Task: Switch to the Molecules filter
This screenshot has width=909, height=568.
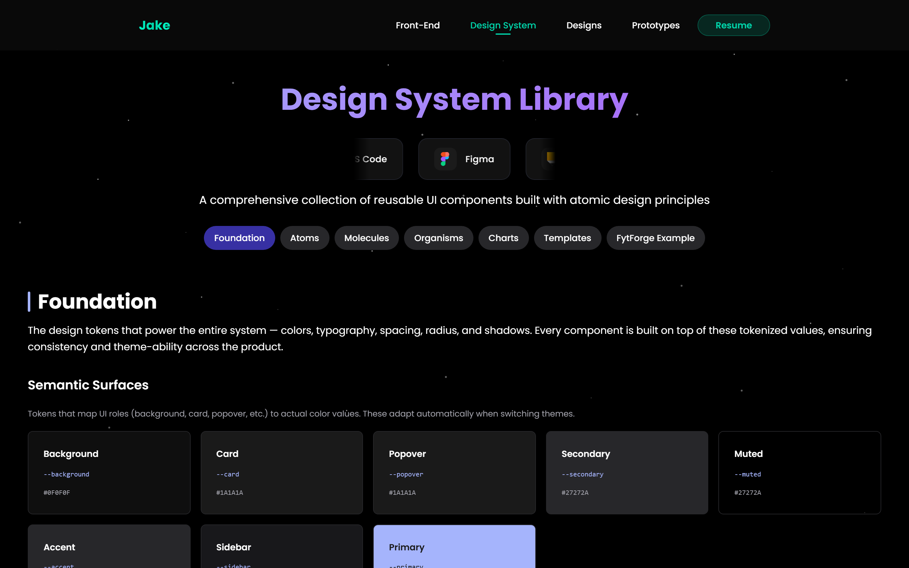Action: 366,238
